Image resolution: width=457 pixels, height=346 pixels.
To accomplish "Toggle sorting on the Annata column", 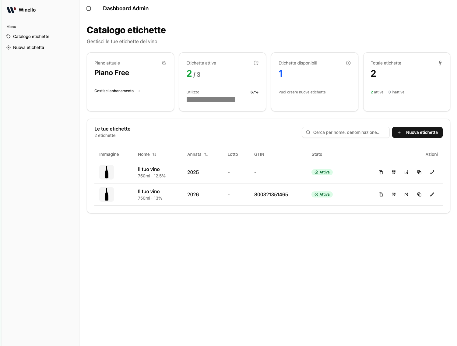I will [206, 154].
